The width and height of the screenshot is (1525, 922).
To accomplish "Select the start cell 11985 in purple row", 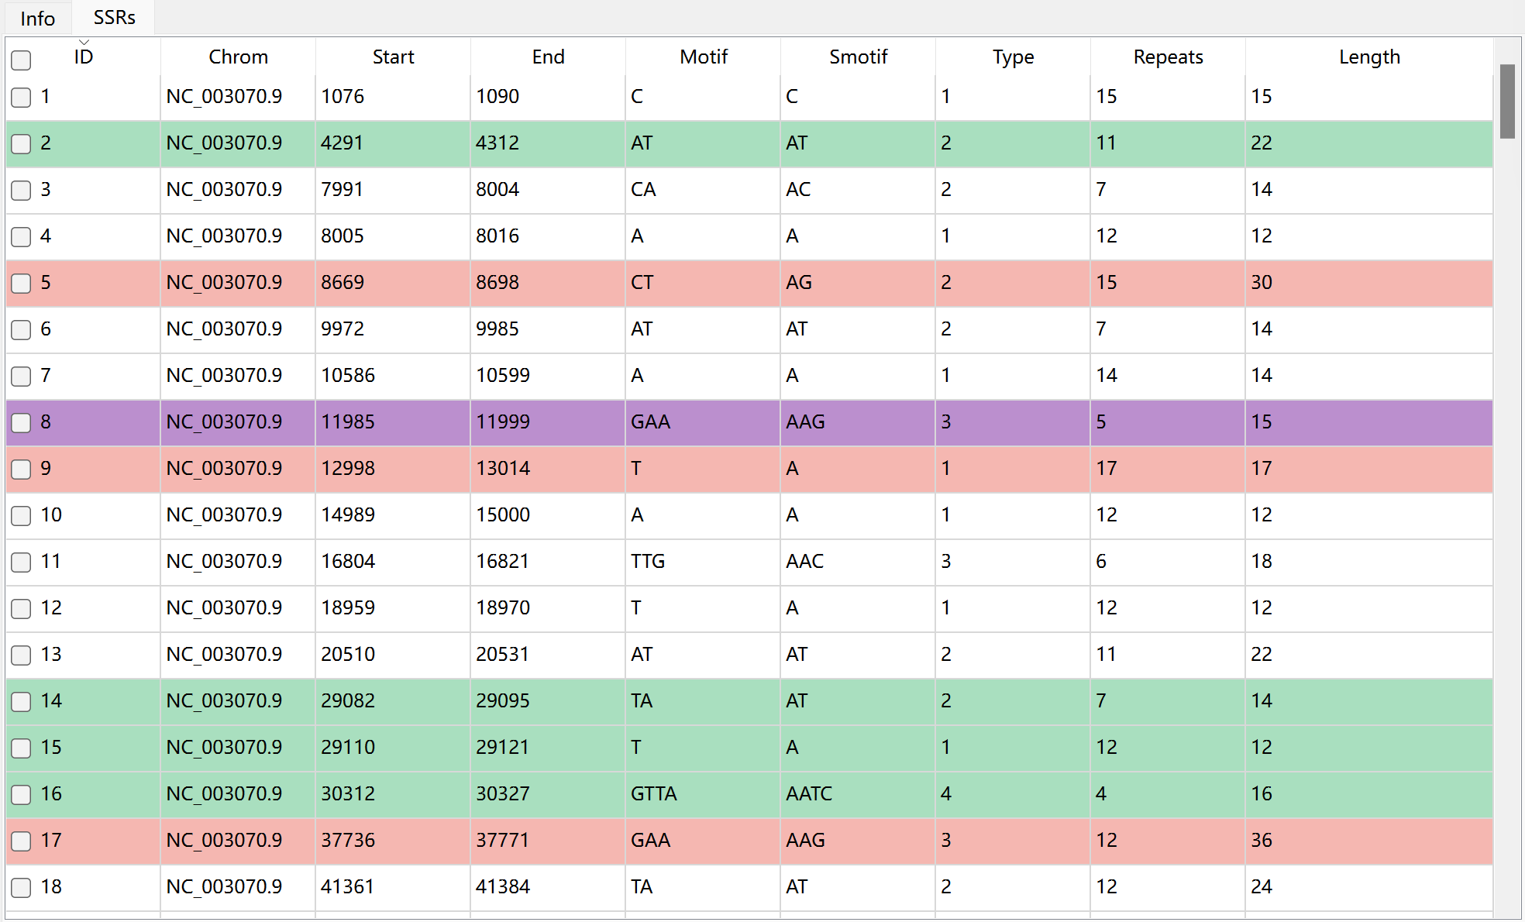I will pyautogui.click(x=393, y=422).
